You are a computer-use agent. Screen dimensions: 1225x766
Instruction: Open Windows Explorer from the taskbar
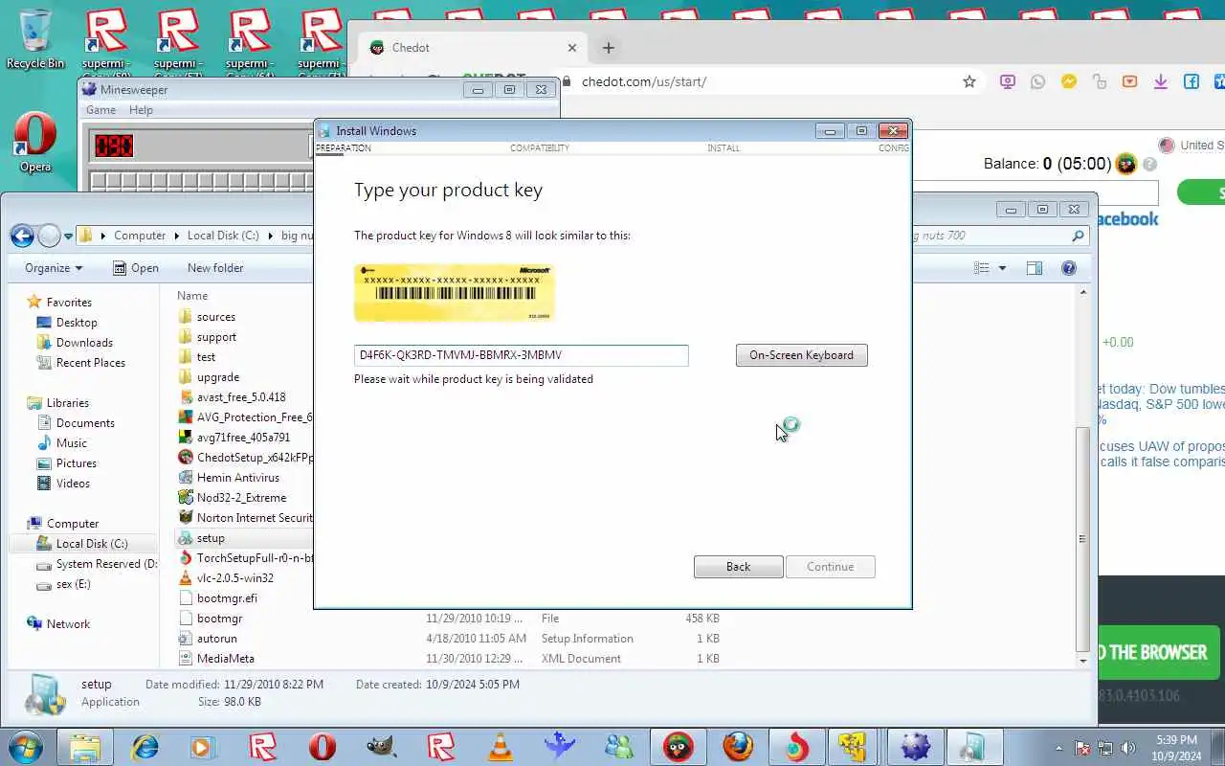coord(85,746)
